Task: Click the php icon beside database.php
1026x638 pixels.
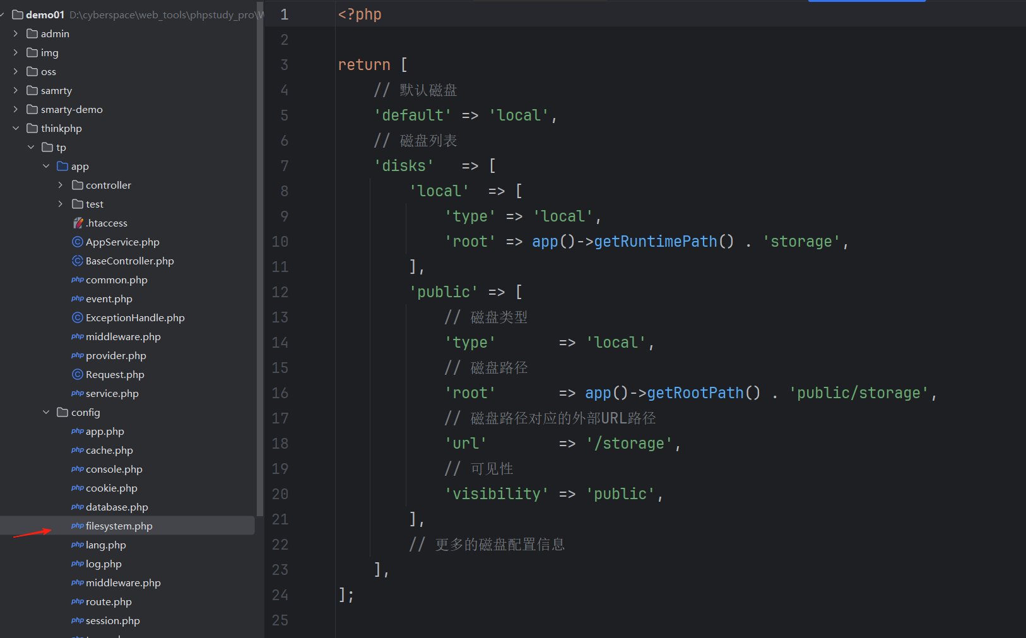Action: pos(78,507)
